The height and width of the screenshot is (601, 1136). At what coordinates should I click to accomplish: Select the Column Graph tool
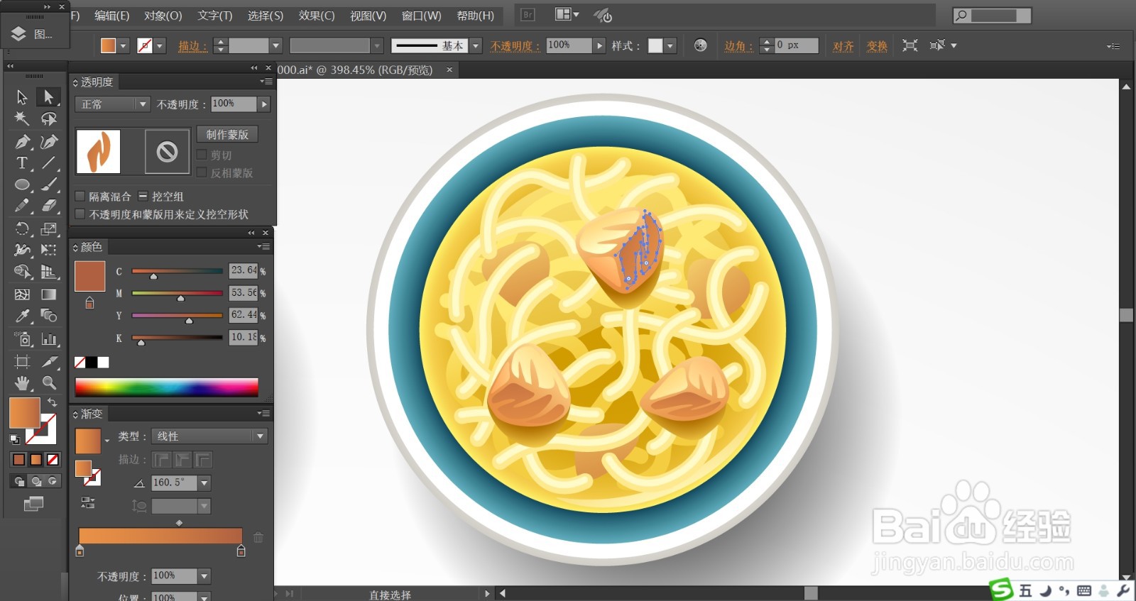(x=48, y=339)
